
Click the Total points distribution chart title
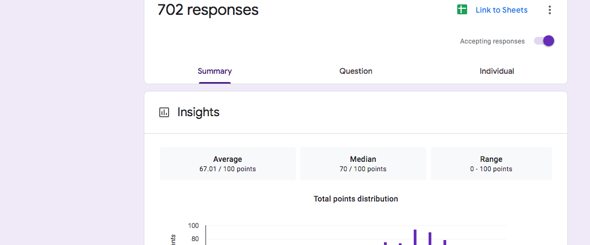356,199
